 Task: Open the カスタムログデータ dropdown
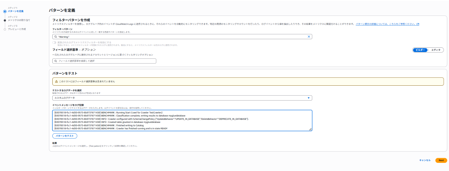pyautogui.click(x=182, y=98)
